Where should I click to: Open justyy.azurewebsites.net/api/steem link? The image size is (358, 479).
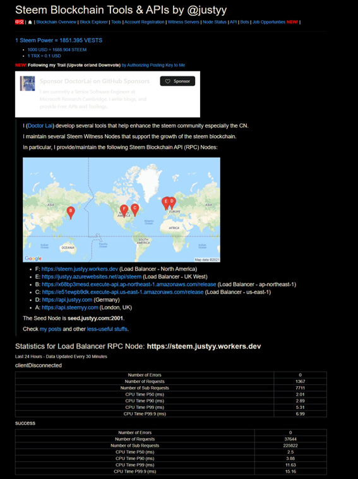(92, 276)
